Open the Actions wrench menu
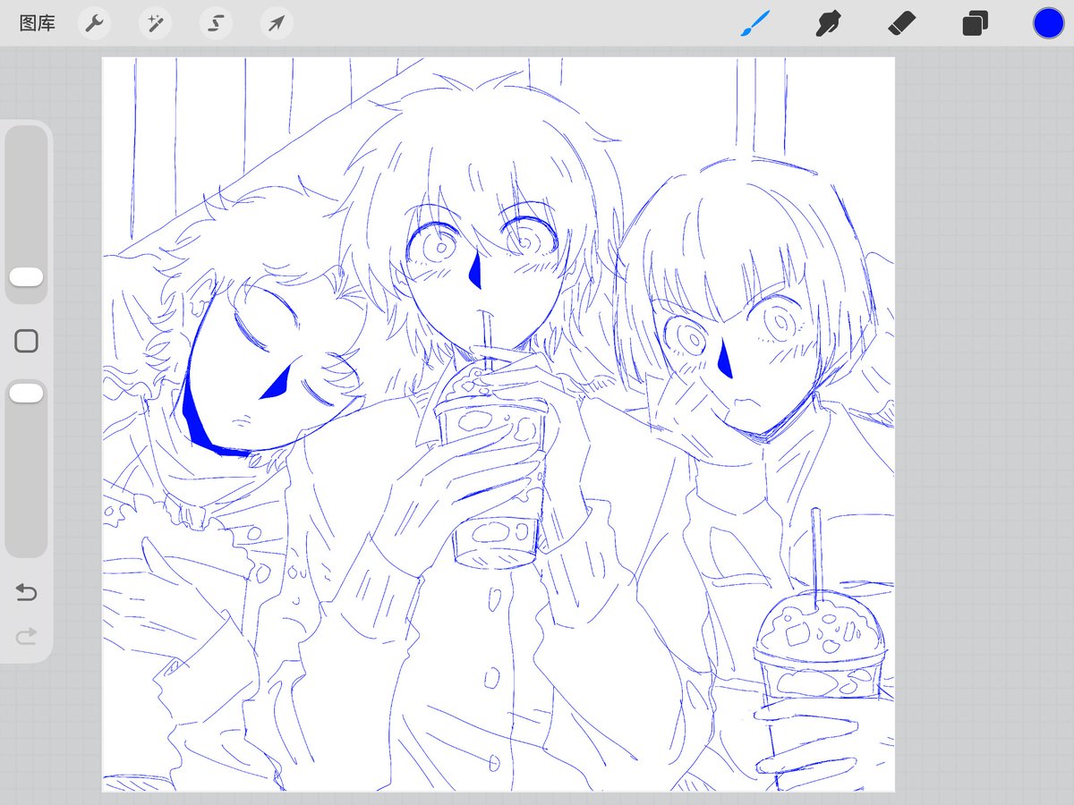 pos(94,23)
